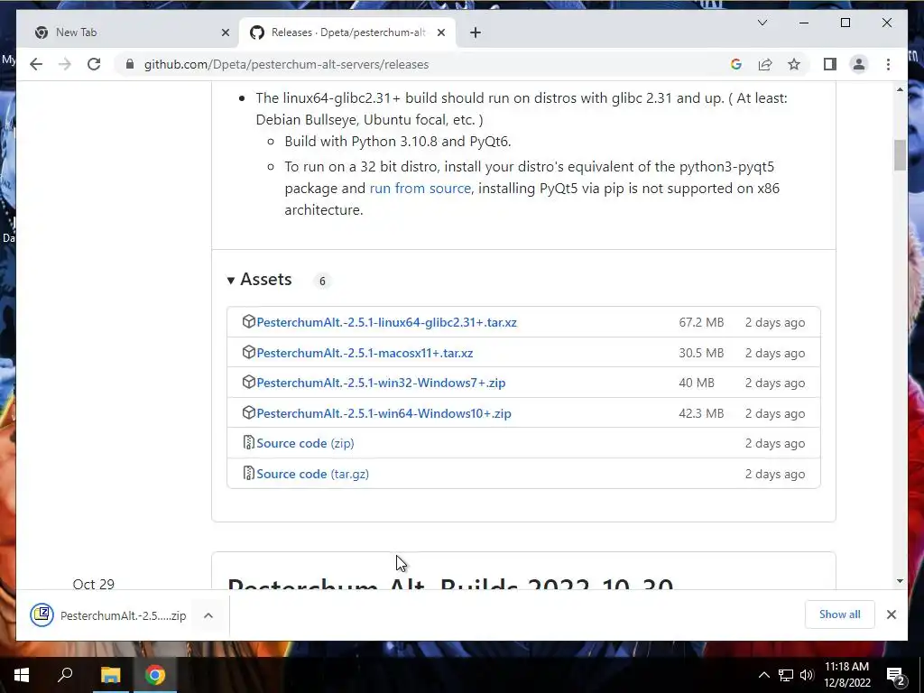Click the Chrome taskbar icon

(x=155, y=675)
